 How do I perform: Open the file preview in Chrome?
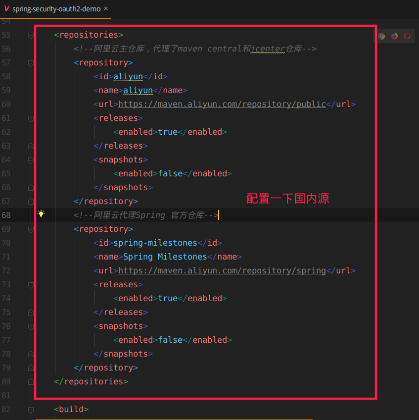(x=381, y=36)
